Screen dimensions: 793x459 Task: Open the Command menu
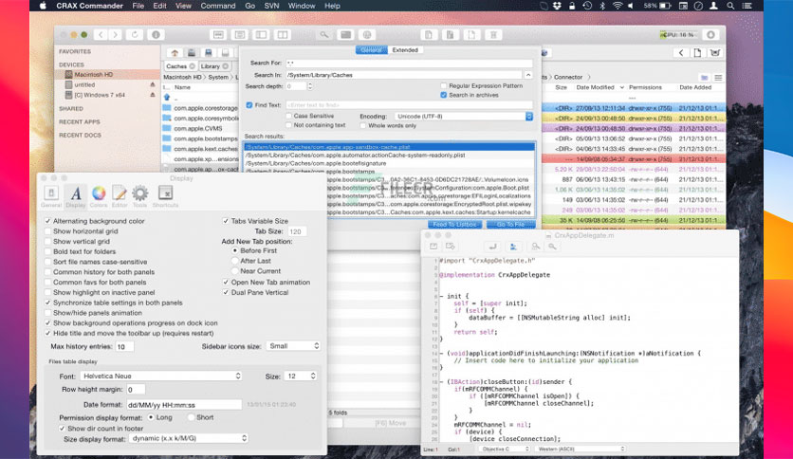pyautogui.click(x=218, y=6)
